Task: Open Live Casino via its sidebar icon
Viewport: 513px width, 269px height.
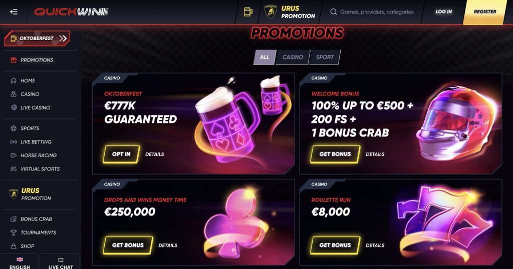Action: pyautogui.click(x=14, y=107)
